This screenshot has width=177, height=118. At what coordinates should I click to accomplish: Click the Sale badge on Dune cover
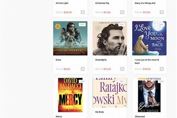(x=82, y=24)
